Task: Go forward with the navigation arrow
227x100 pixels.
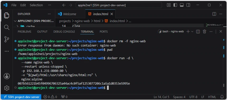Action: pos(70,5)
